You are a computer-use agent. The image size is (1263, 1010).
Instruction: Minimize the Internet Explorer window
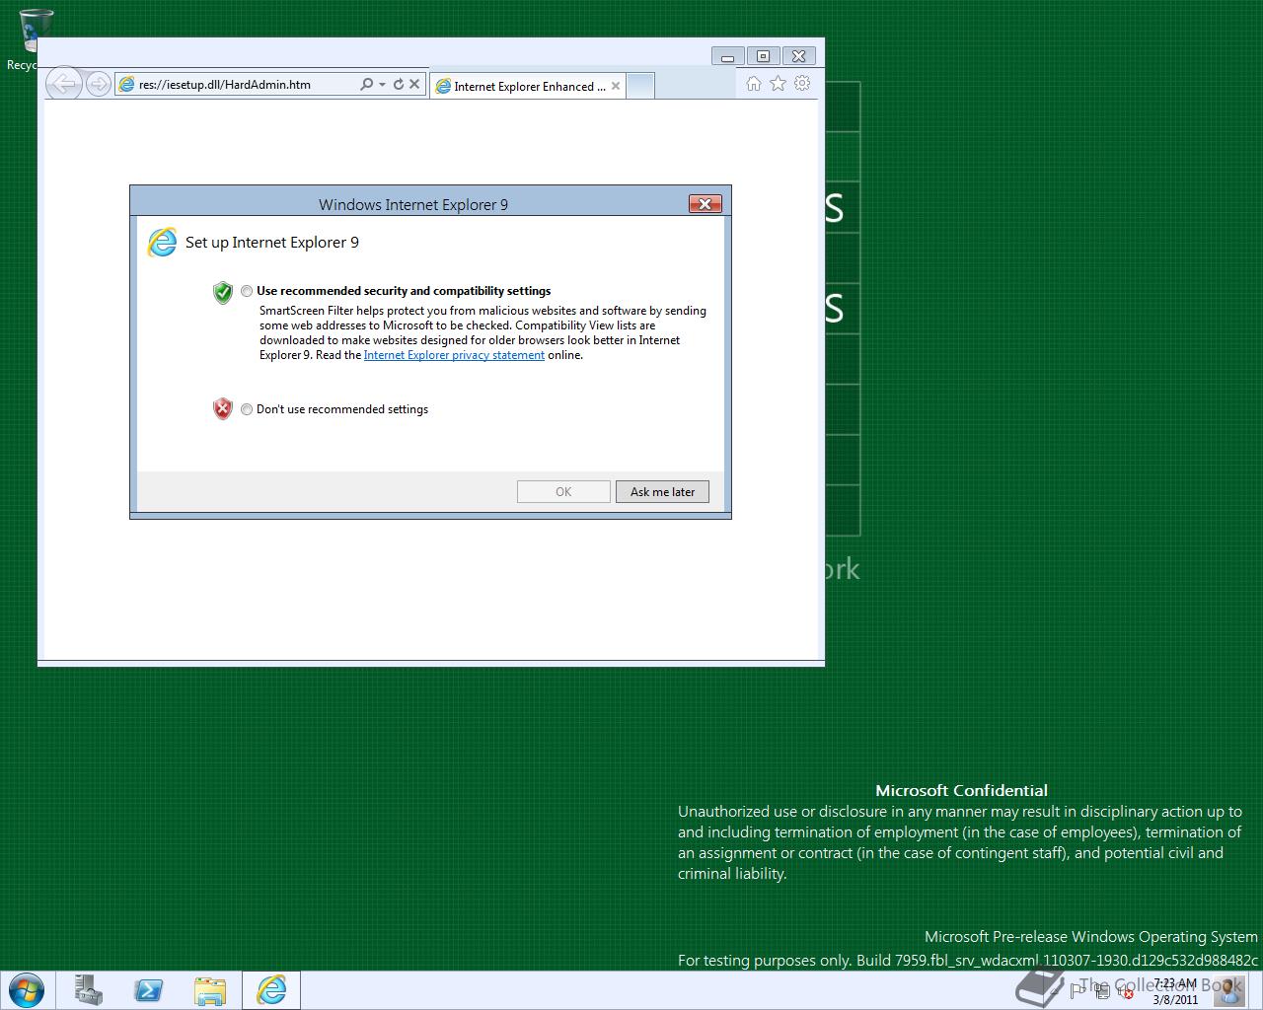[728, 56]
